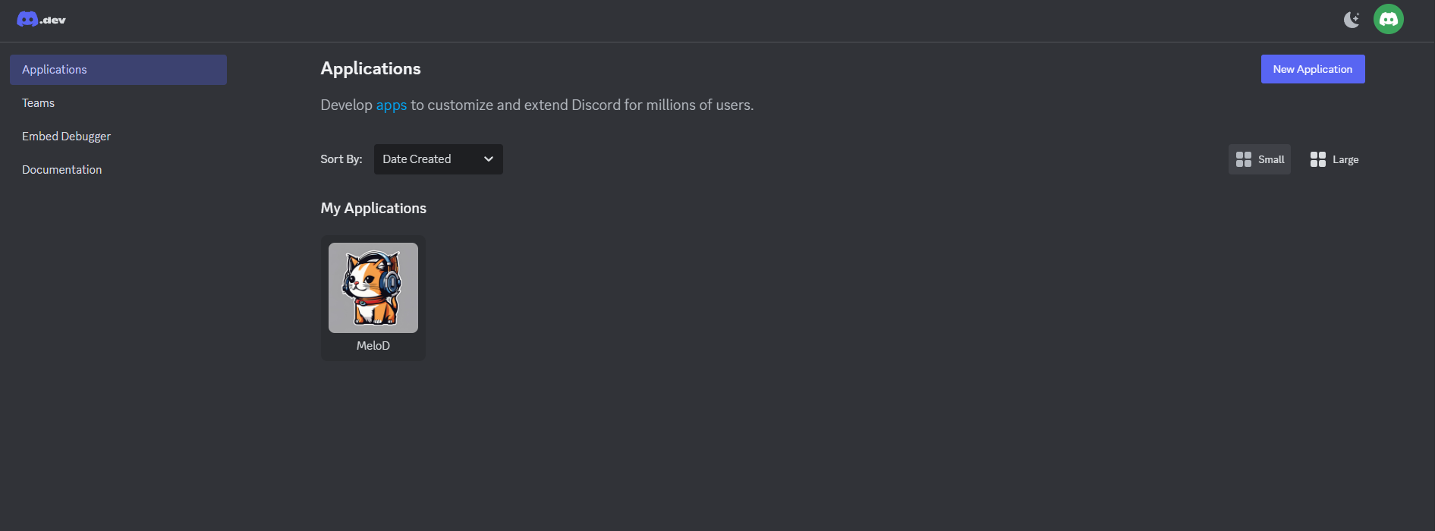
Task: Toggle dark mode via the moon button
Action: pos(1352,20)
